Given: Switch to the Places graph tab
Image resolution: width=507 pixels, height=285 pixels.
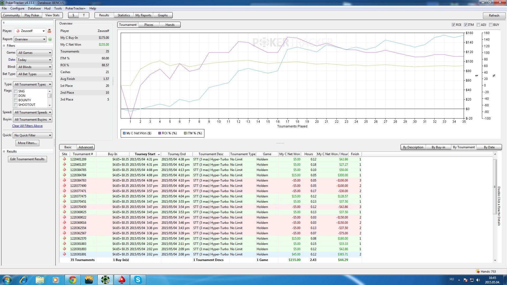Looking at the screenshot, I should click(149, 25).
